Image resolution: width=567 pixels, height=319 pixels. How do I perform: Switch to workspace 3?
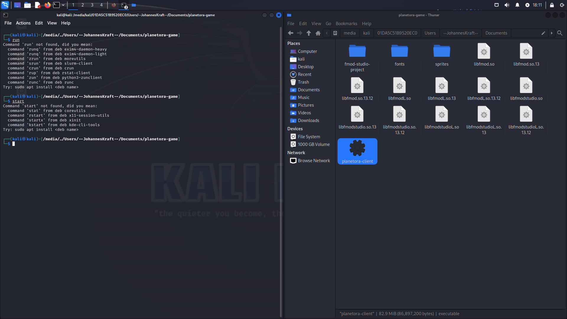pos(92,5)
